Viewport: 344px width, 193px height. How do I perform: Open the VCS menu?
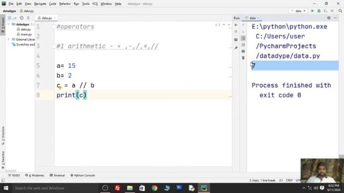[x=95, y=4]
